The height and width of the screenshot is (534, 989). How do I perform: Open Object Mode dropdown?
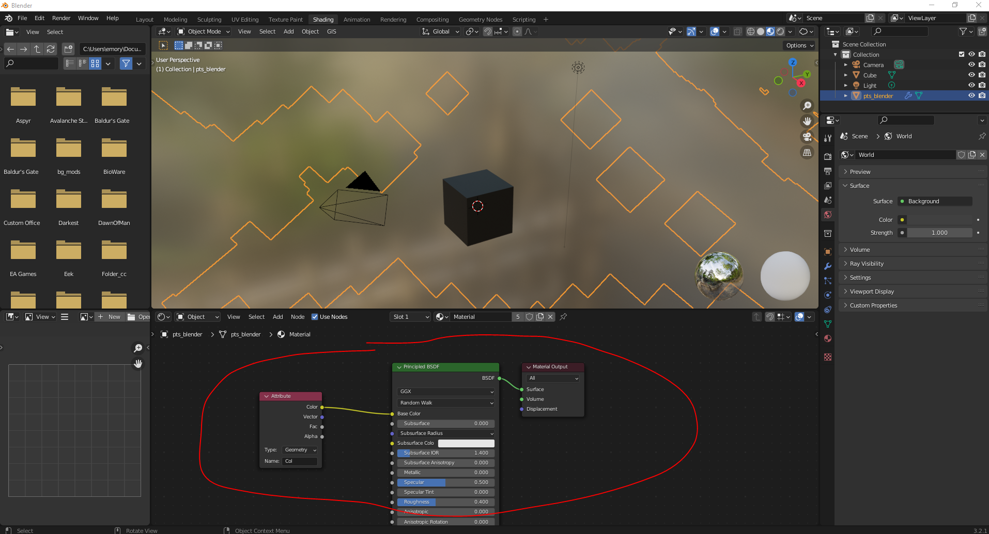click(x=204, y=31)
